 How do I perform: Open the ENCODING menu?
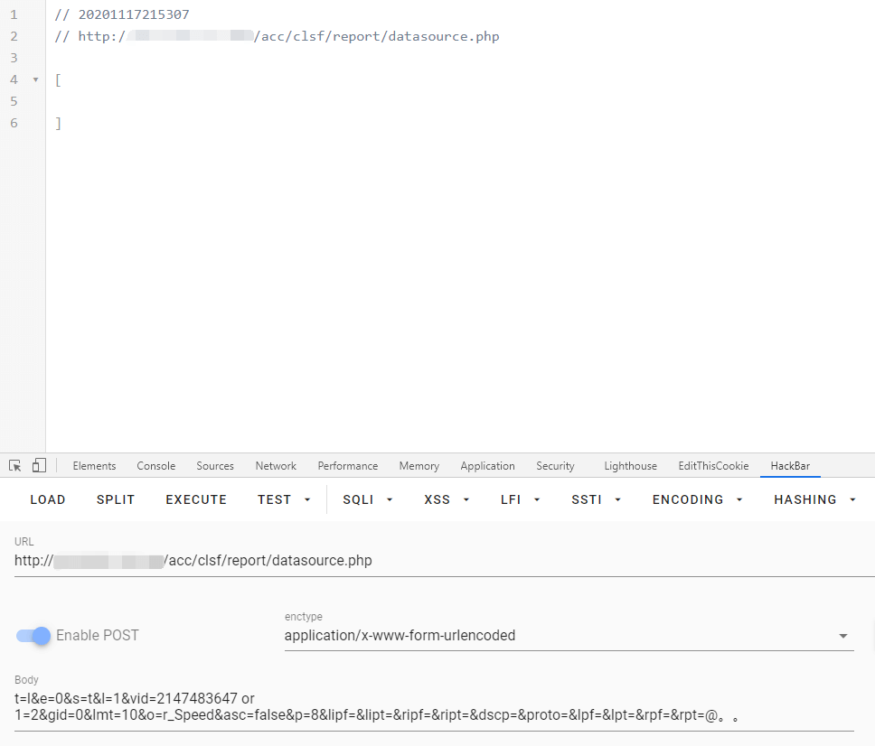[697, 499]
